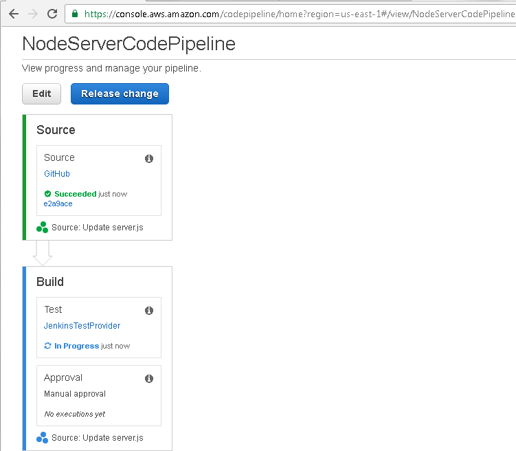Reload the page with the refresh icon

(x=52, y=14)
